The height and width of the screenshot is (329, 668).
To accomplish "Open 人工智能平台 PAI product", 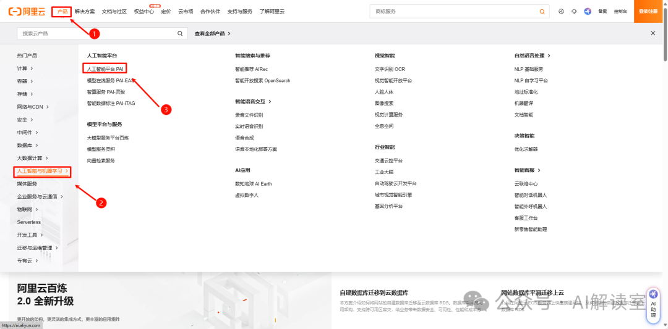I will [105, 69].
